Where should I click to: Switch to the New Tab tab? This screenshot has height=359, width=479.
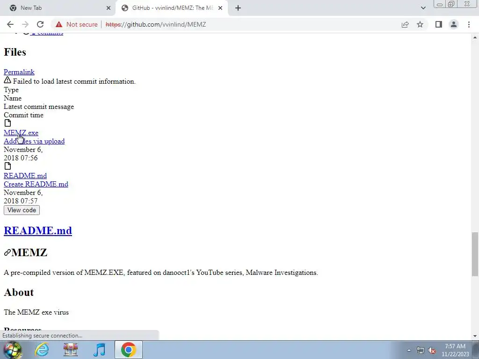pyautogui.click(x=58, y=8)
